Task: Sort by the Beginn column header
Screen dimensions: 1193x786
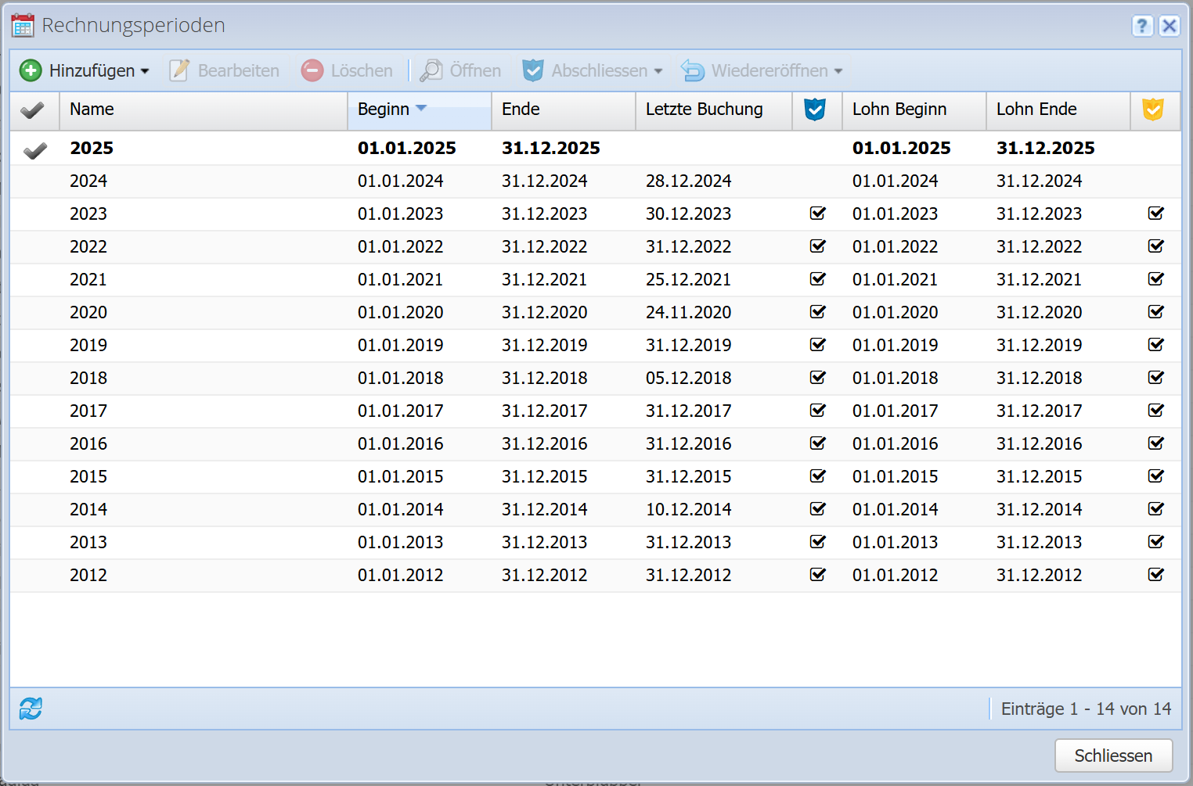Action: pos(384,109)
